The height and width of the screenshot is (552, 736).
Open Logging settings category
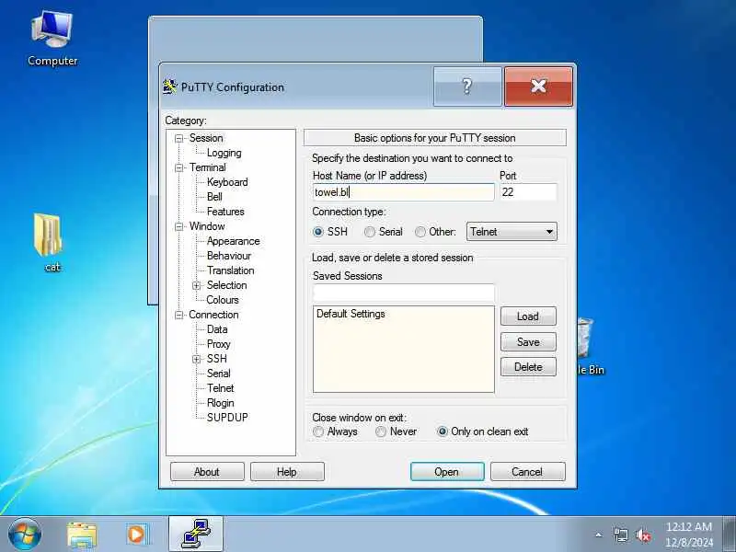tap(224, 153)
